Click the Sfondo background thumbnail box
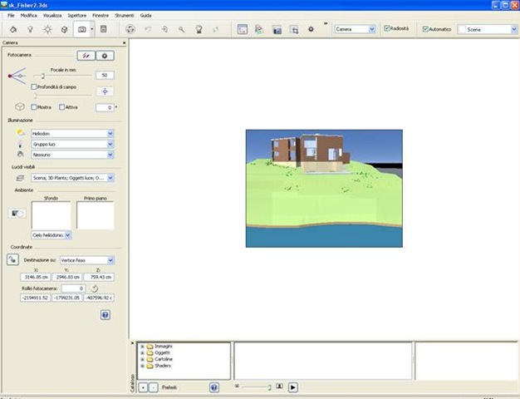 [x=51, y=214]
